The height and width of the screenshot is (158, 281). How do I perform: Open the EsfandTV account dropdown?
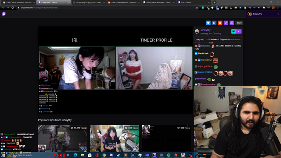click(263, 14)
